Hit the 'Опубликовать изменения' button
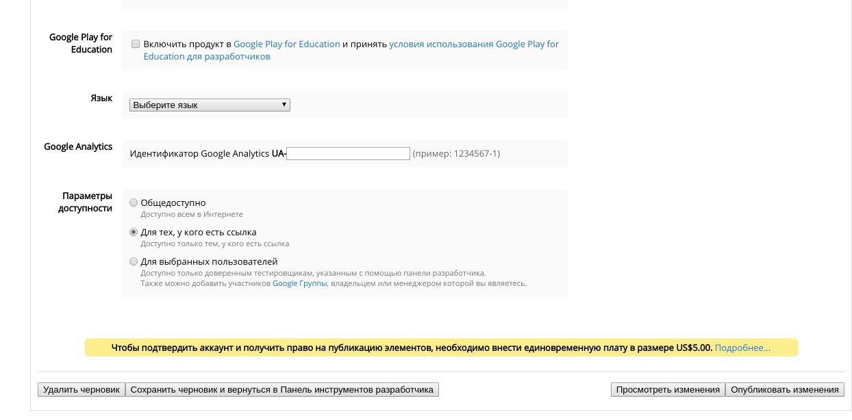Image resolution: width=852 pixels, height=420 pixels. pyautogui.click(x=784, y=389)
